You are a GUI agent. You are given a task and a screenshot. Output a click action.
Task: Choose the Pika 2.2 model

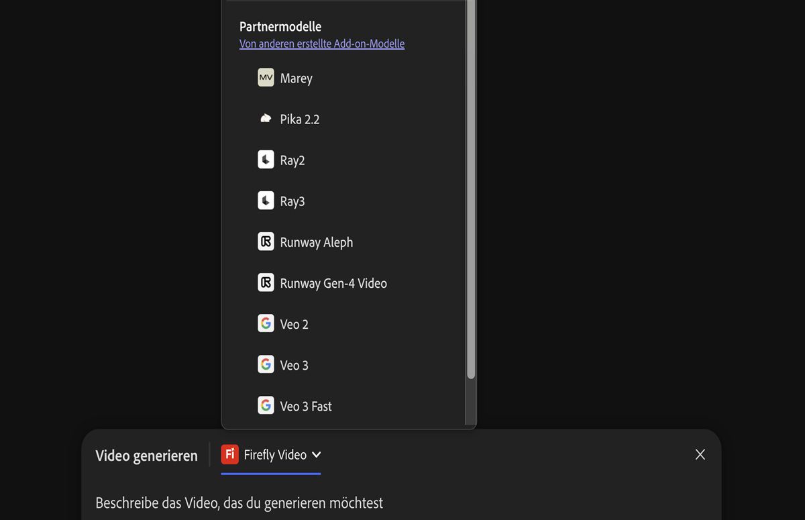coord(299,119)
